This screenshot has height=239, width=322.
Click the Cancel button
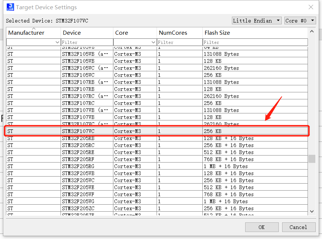(299, 227)
